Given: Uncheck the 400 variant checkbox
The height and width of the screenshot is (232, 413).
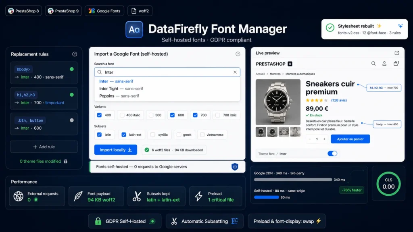Looking at the screenshot, I should point(99,115).
